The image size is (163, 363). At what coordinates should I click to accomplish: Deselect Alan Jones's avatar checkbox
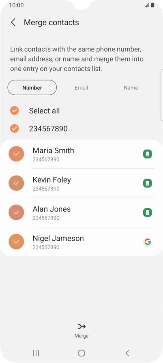(16, 212)
